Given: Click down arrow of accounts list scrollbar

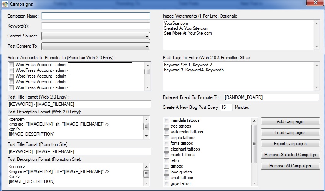Looking at the screenshot, I should [148, 87].
